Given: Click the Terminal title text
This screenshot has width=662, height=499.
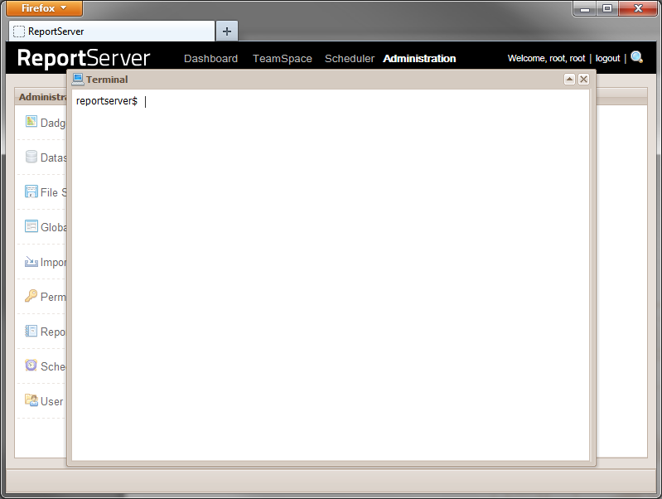Looking at the screenshot, I should coord(107,80).
